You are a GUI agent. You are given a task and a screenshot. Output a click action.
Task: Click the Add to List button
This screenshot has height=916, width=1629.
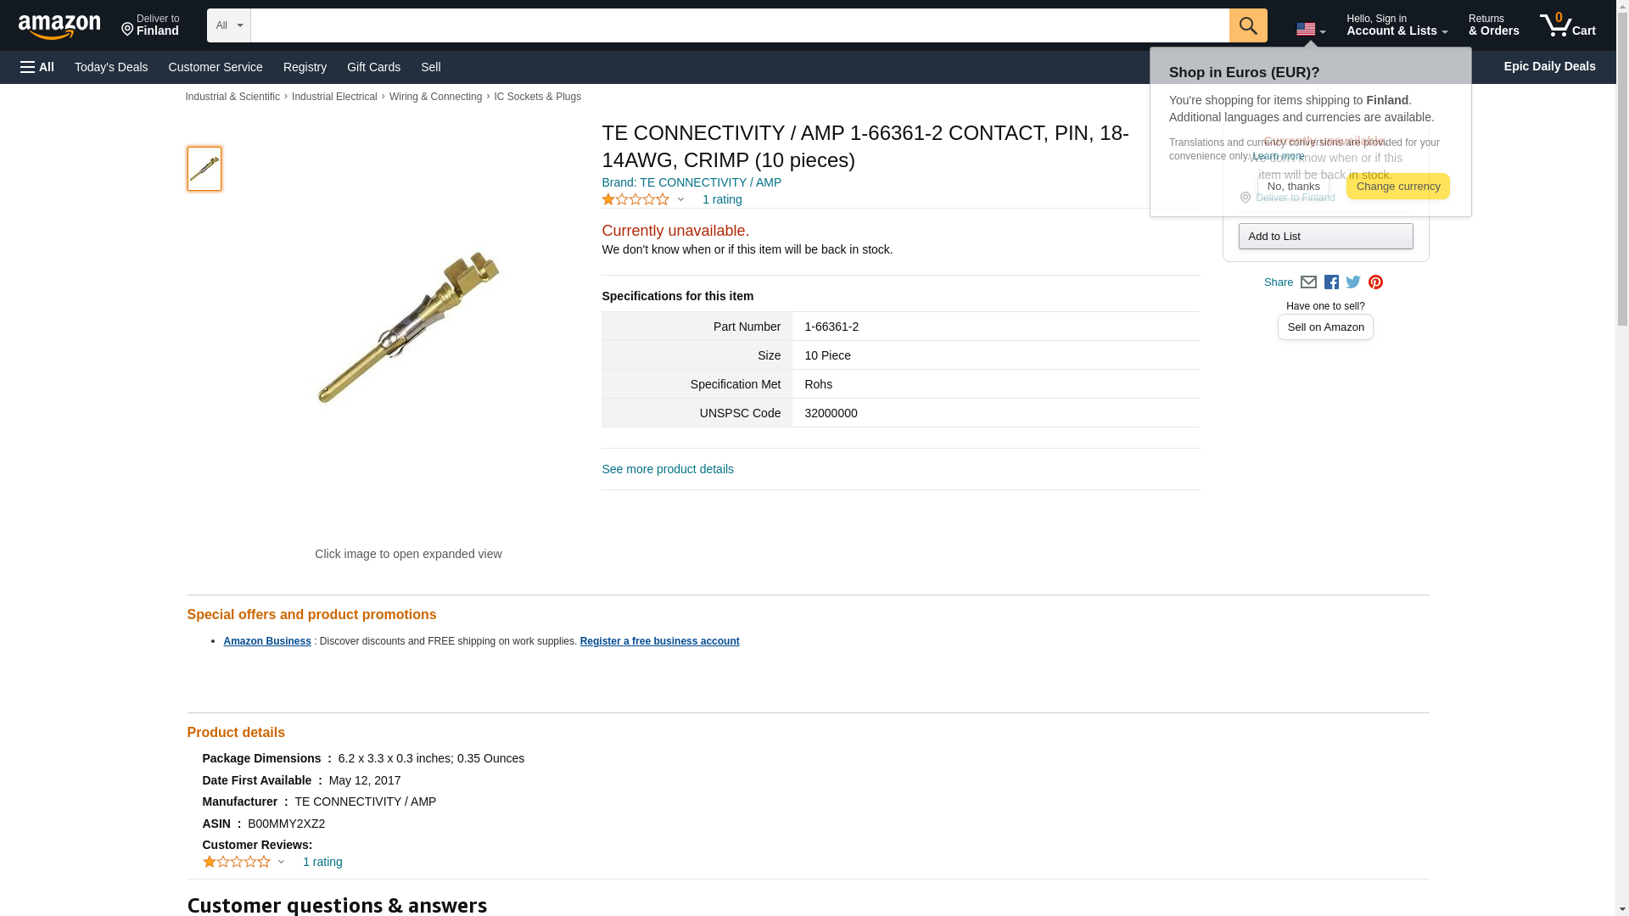1325,236
